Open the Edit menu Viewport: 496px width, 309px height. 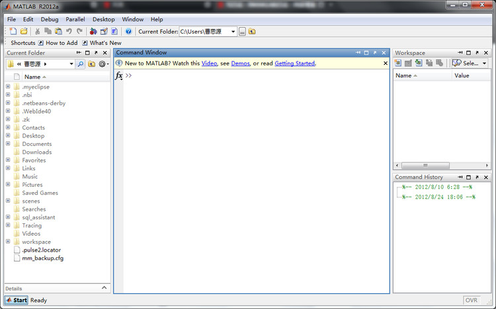tap(28, 19)
